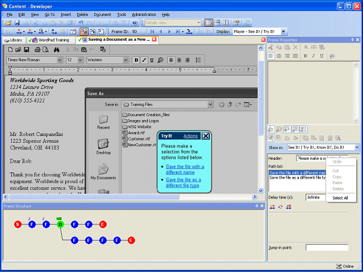
Task: Click the horizontal scrollbar thumb under screenshot
Action: pos(94,197)
